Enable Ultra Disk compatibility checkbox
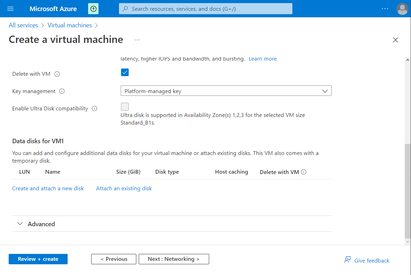Image resolution: width=411 pixels, height=275 pixels. point(125,107)
